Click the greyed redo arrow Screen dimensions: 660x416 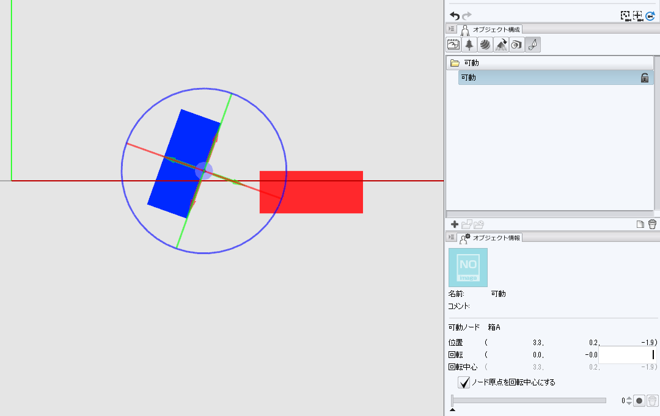tap(466, 15)
